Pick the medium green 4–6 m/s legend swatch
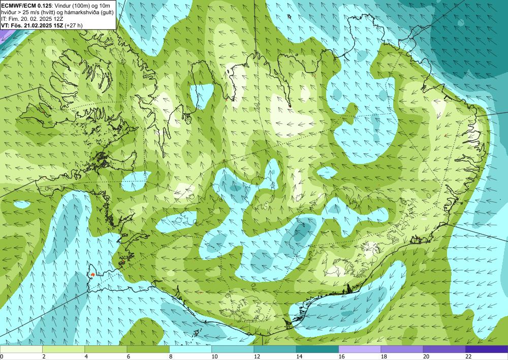This screenshot has width=508, height=360. click(x=106, y=349)
